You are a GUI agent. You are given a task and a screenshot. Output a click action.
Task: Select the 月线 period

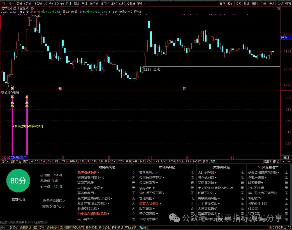85,4
